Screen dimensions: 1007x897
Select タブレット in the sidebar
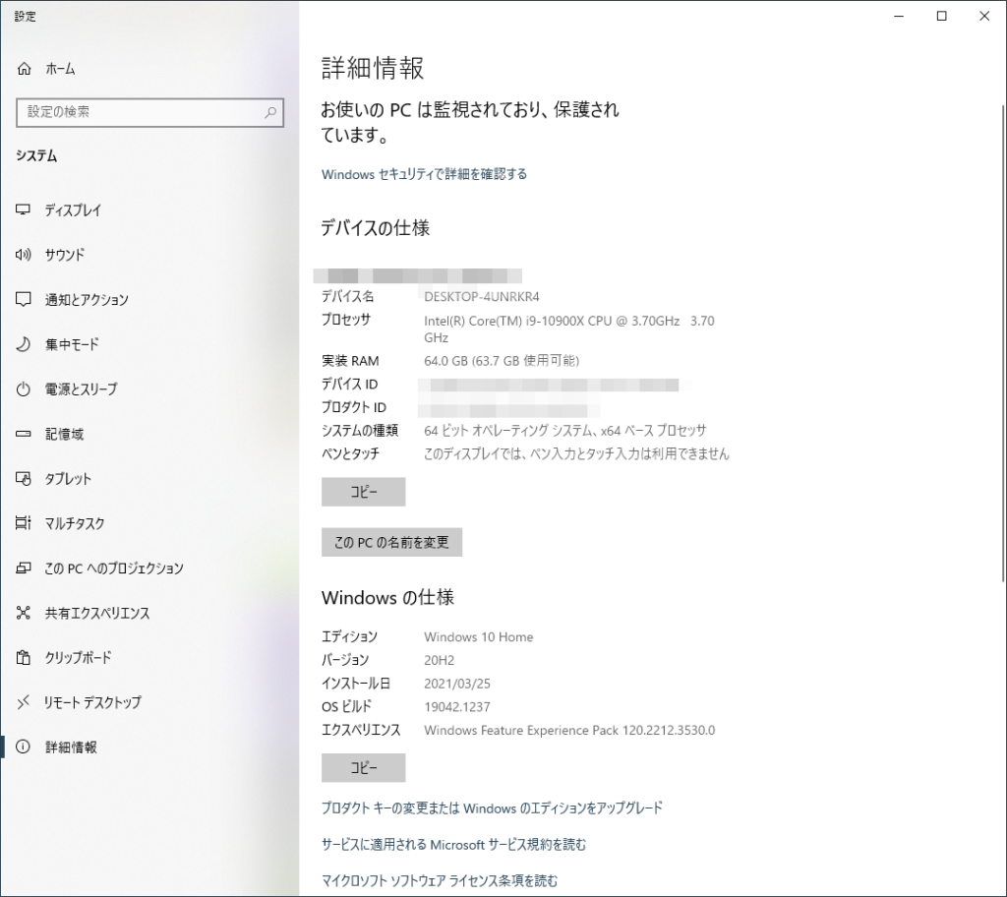(68, 479)
